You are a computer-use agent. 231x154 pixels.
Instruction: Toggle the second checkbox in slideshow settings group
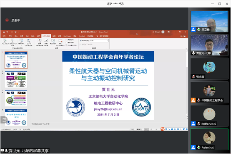[66, 43]
